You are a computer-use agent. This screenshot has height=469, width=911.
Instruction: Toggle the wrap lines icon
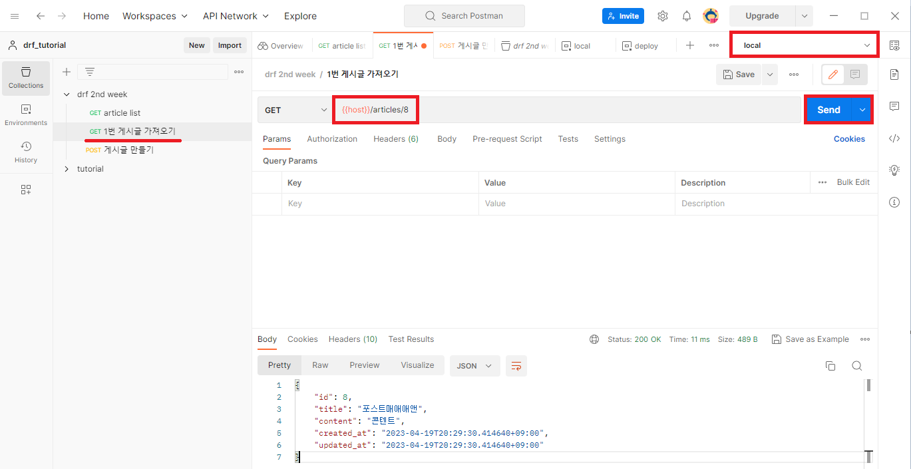pos(516,365)
